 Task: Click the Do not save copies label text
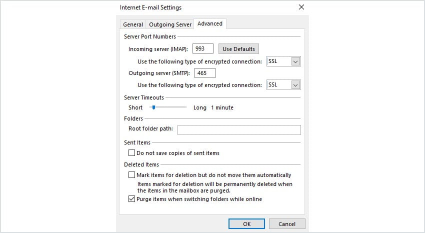(178, 153)
